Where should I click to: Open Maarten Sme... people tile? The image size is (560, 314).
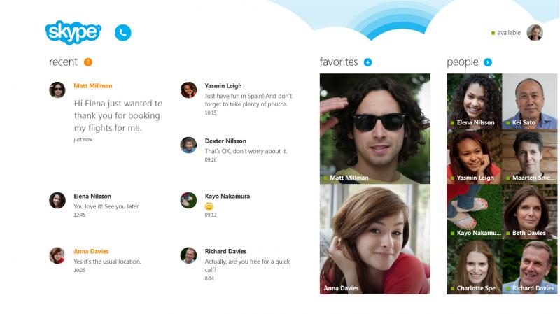click(x=530, y=156)
